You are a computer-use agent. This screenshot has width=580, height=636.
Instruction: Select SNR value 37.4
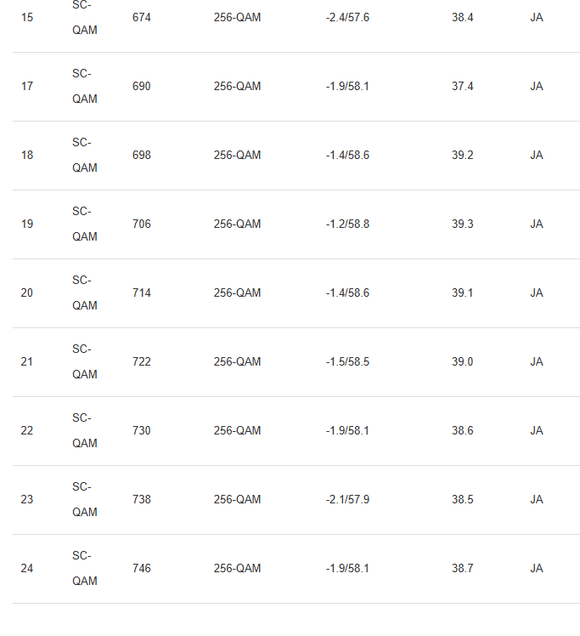(x=463, y=87)
